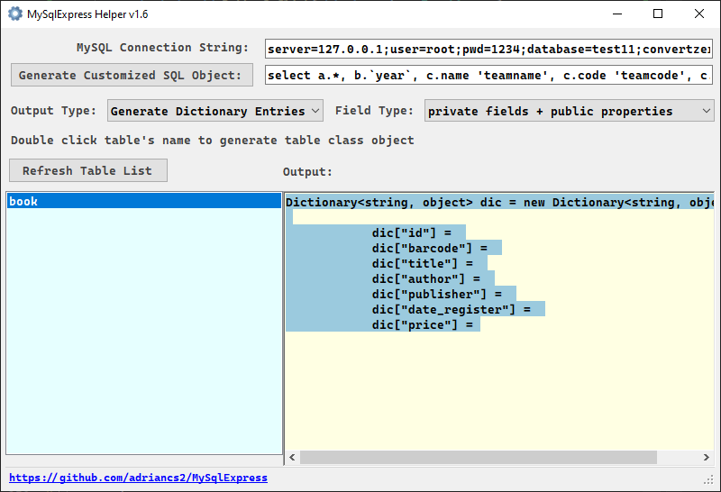Click the Generate Customized SQL Object button
Screen dimensions: 721x492
132,75
